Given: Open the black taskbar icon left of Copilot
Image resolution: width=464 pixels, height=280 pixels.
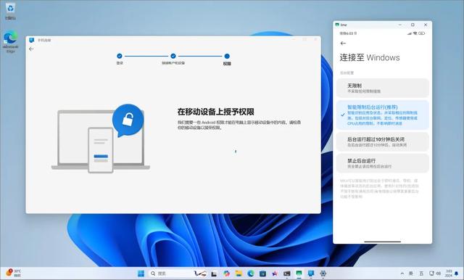Looking at the screenshot, I should pos(214,273).
